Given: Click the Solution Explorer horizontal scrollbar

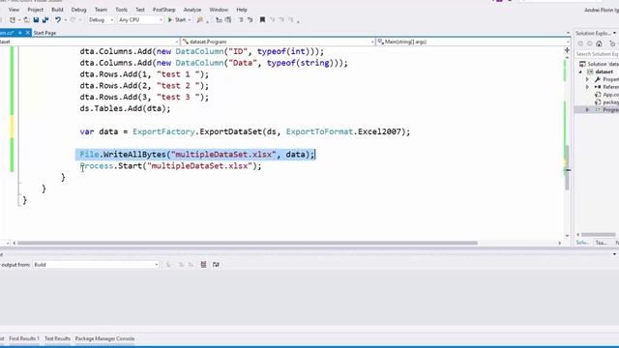Looking at the screenshot, I should coord(598,235).
